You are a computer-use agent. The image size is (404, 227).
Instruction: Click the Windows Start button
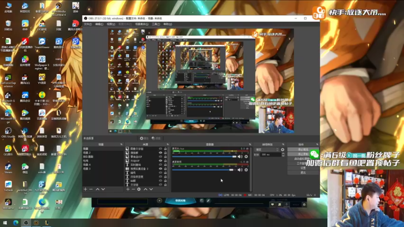(x=5, y=222)
